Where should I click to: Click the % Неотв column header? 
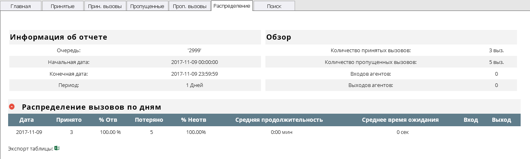click(x=194, y=120)
